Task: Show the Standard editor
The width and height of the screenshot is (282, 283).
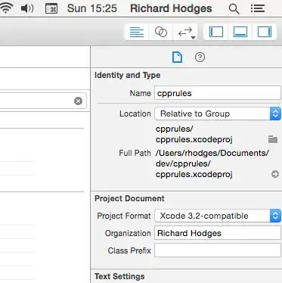Action: 137,32
